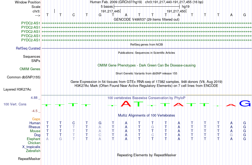Select the X_tropicalis alignment row label

pyautogui.click(x=31, y=147)
